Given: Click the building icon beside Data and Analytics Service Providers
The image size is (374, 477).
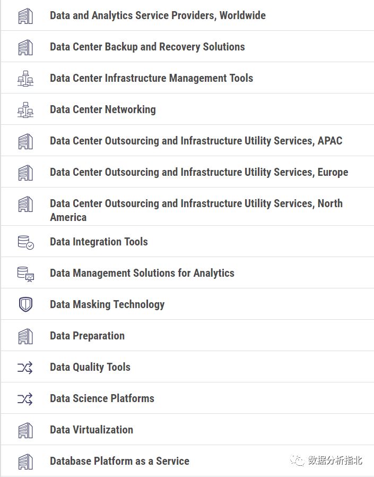Looking at the screenshot, I should click(x=25, y=16).
